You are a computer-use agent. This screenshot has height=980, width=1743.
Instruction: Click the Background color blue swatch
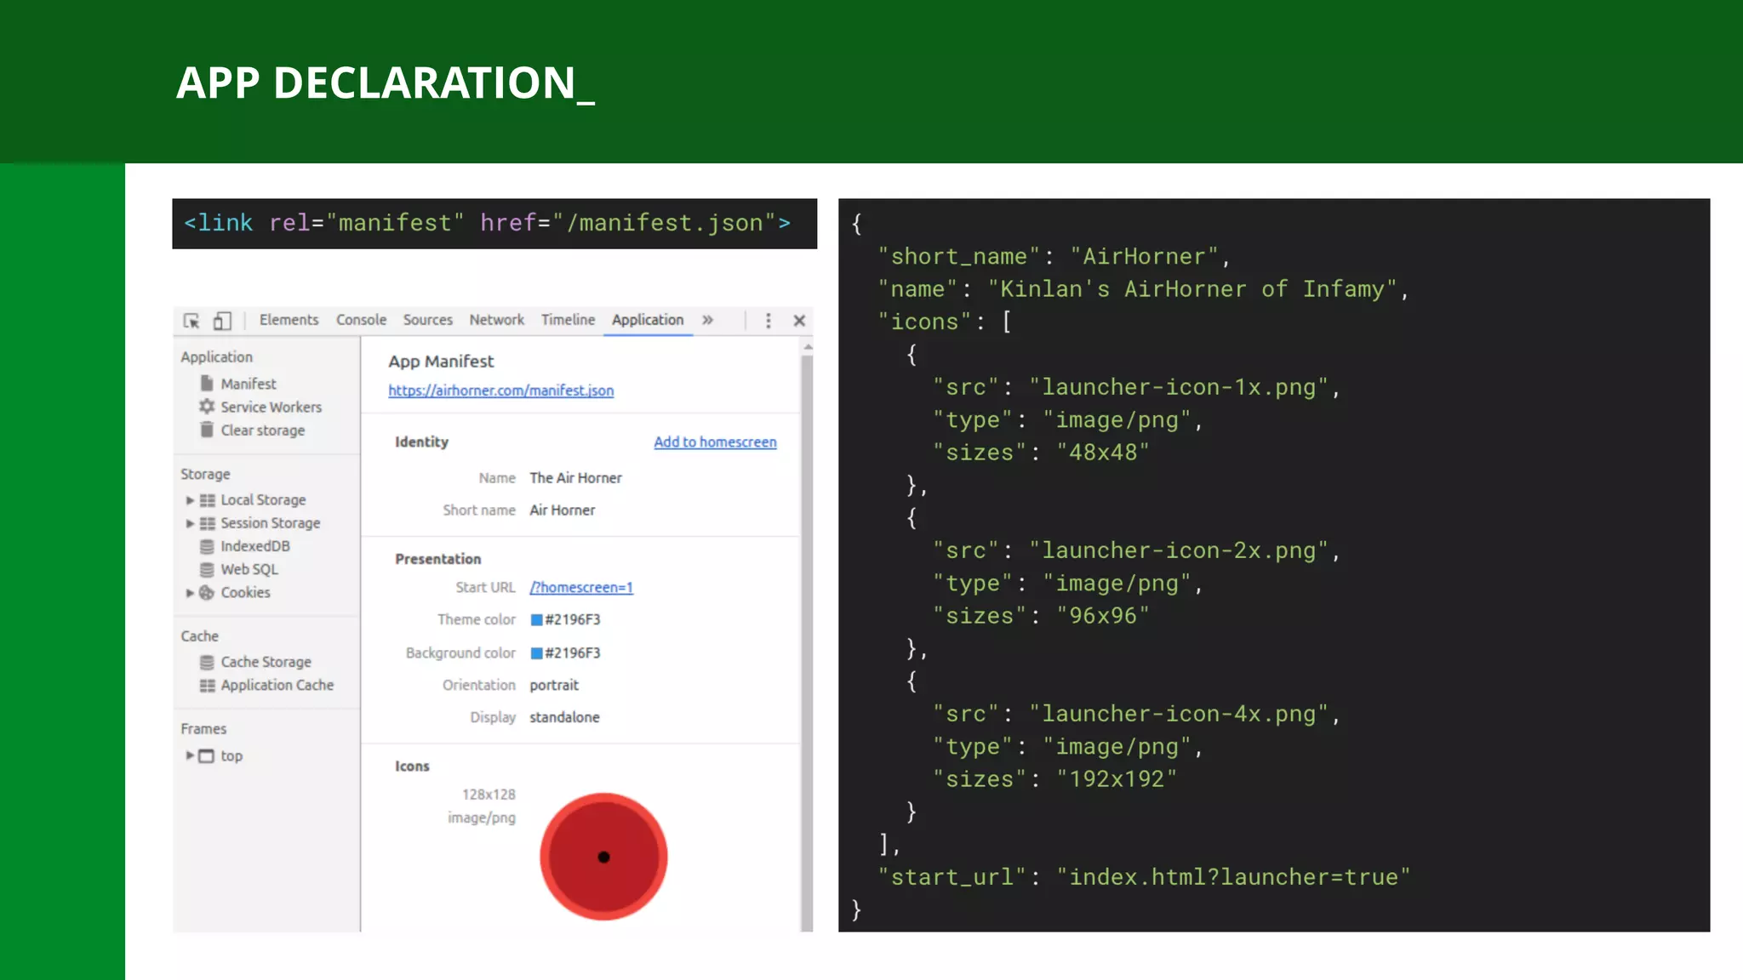click(x=537, y=653)
